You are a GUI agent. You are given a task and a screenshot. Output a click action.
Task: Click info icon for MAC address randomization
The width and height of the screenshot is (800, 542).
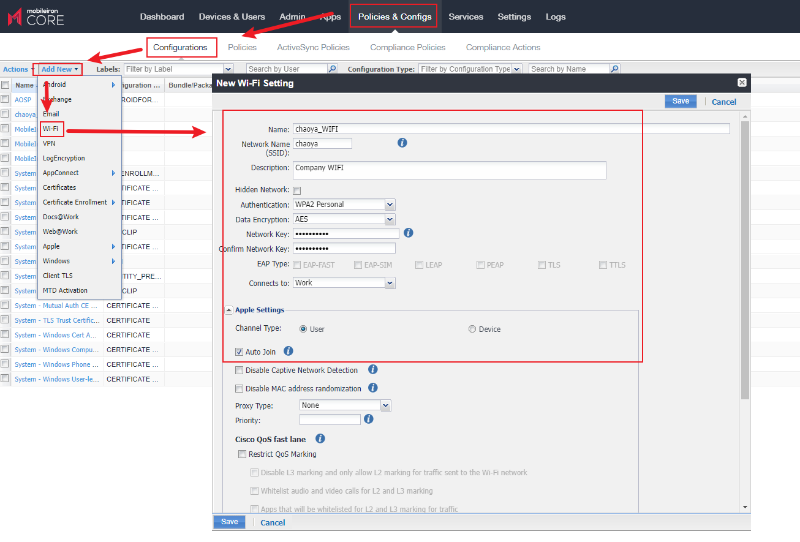point(372,388)
